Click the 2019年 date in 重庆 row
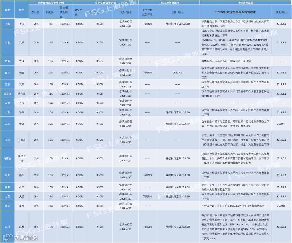 coord(281,206)
